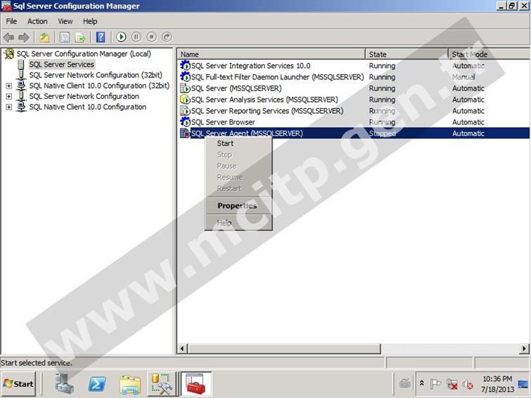Open the blue Help question-mark icon
The width and height of the screenshot is (531, 398).
pyautogui.click(x=100, y=37)
